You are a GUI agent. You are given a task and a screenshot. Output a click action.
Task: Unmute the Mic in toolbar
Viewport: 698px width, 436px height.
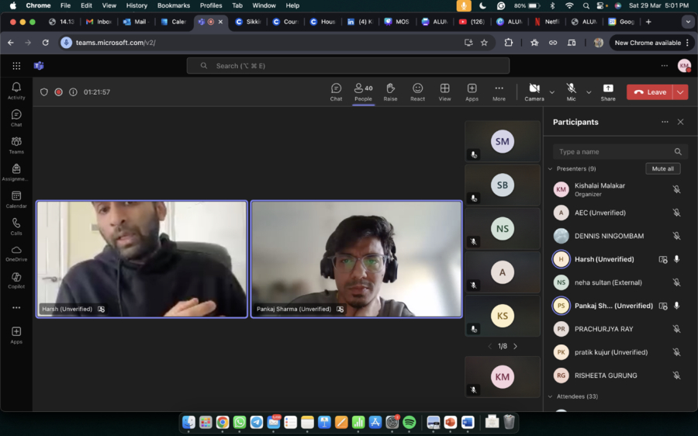pyautogui.click(x=571, y=92)
